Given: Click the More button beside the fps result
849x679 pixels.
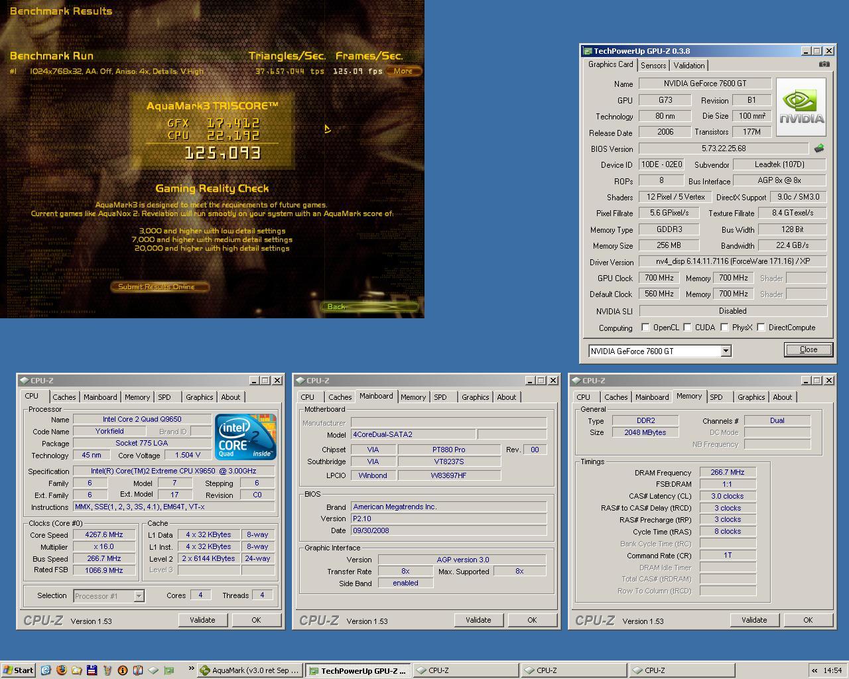Looking at the screenshot, I should click(x=403, y=71).
